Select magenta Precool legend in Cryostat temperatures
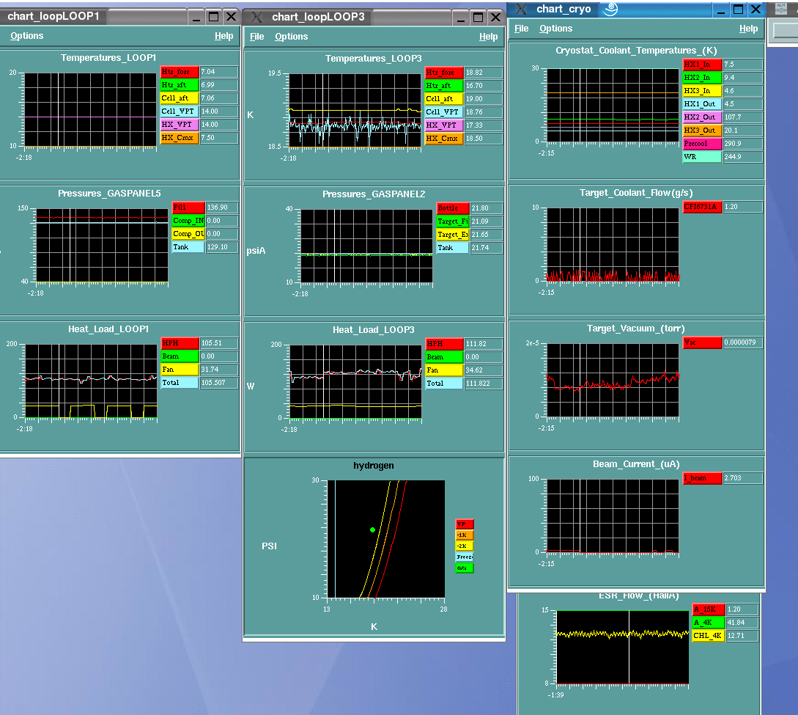 pos(702,144)
